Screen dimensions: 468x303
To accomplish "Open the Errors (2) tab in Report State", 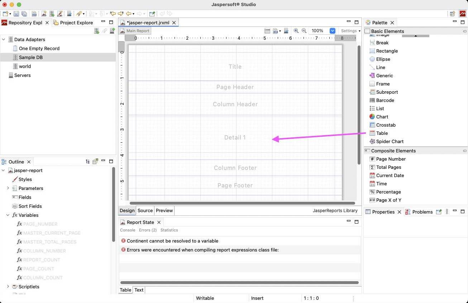I will pyautogui.click(x=148, y=230).
